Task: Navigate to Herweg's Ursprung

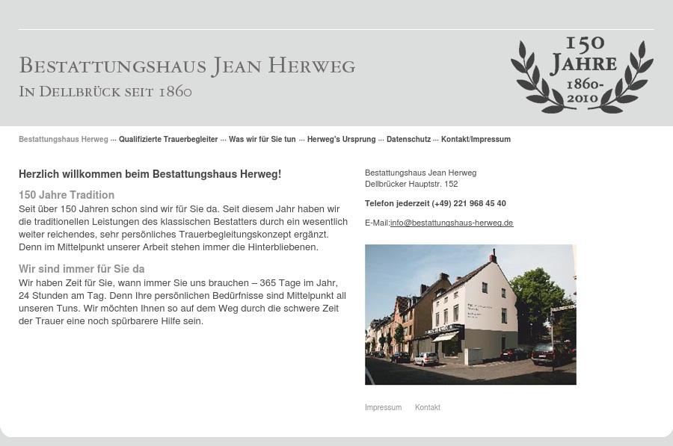Action: tap(341, 139)
